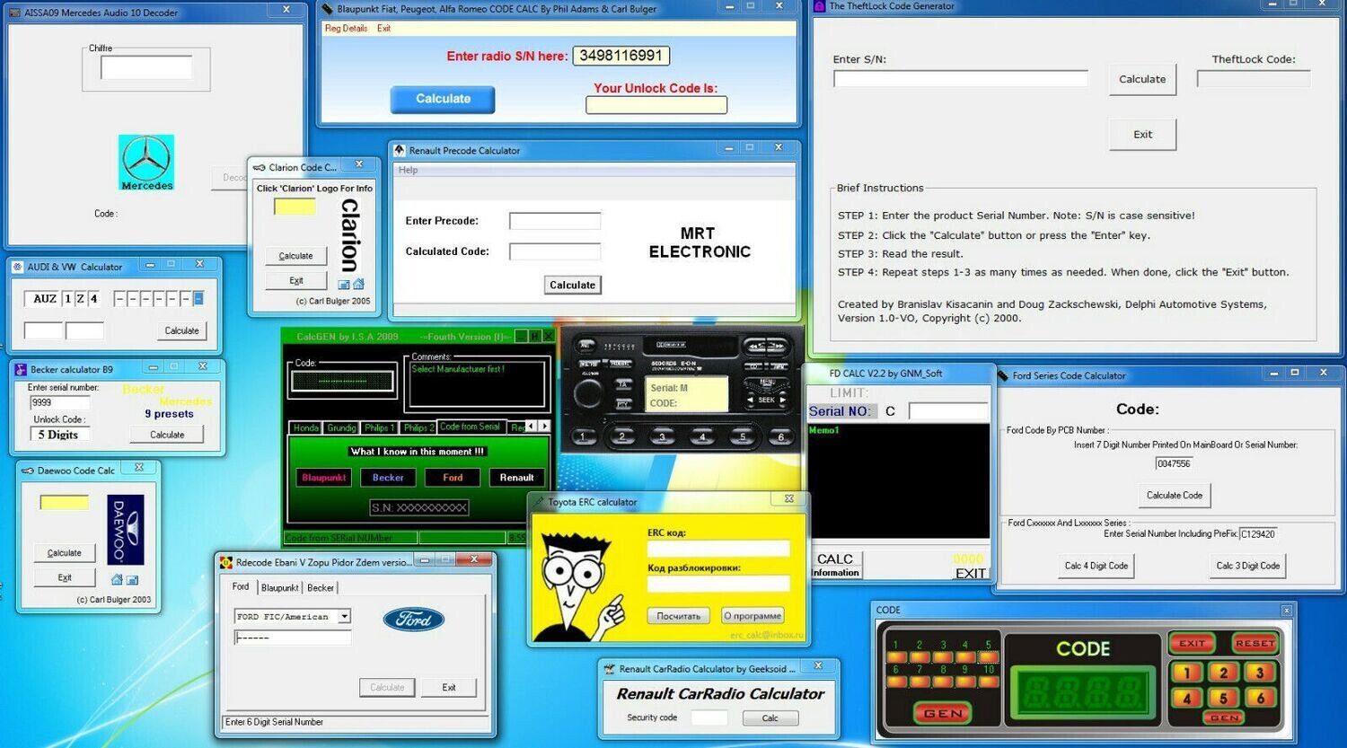This screenshot has width=1347, height=748.
Task: Push preset button 6 on the Ford radio
Action: click(780, 437)
